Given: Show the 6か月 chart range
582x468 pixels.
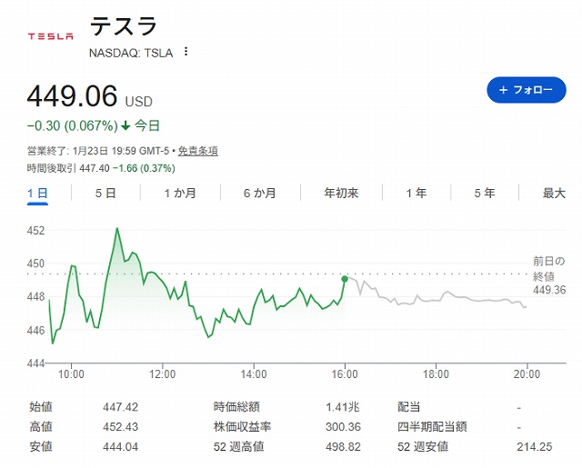Looking at the screenshot, I should point(260,193).
